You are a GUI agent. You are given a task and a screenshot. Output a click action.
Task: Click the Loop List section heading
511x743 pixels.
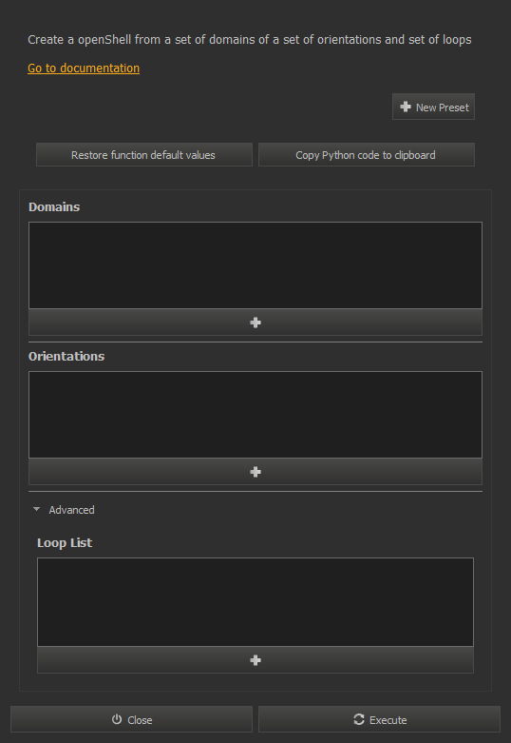point(65,543)
